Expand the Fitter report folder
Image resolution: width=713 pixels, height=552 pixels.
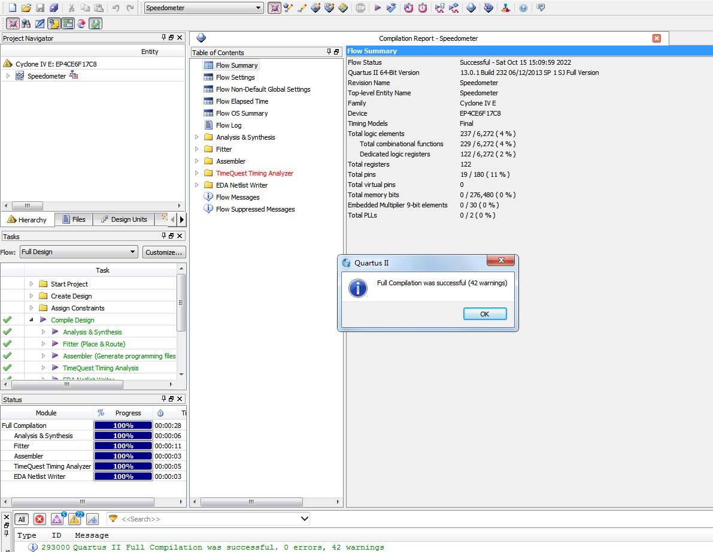pos(196,149)
